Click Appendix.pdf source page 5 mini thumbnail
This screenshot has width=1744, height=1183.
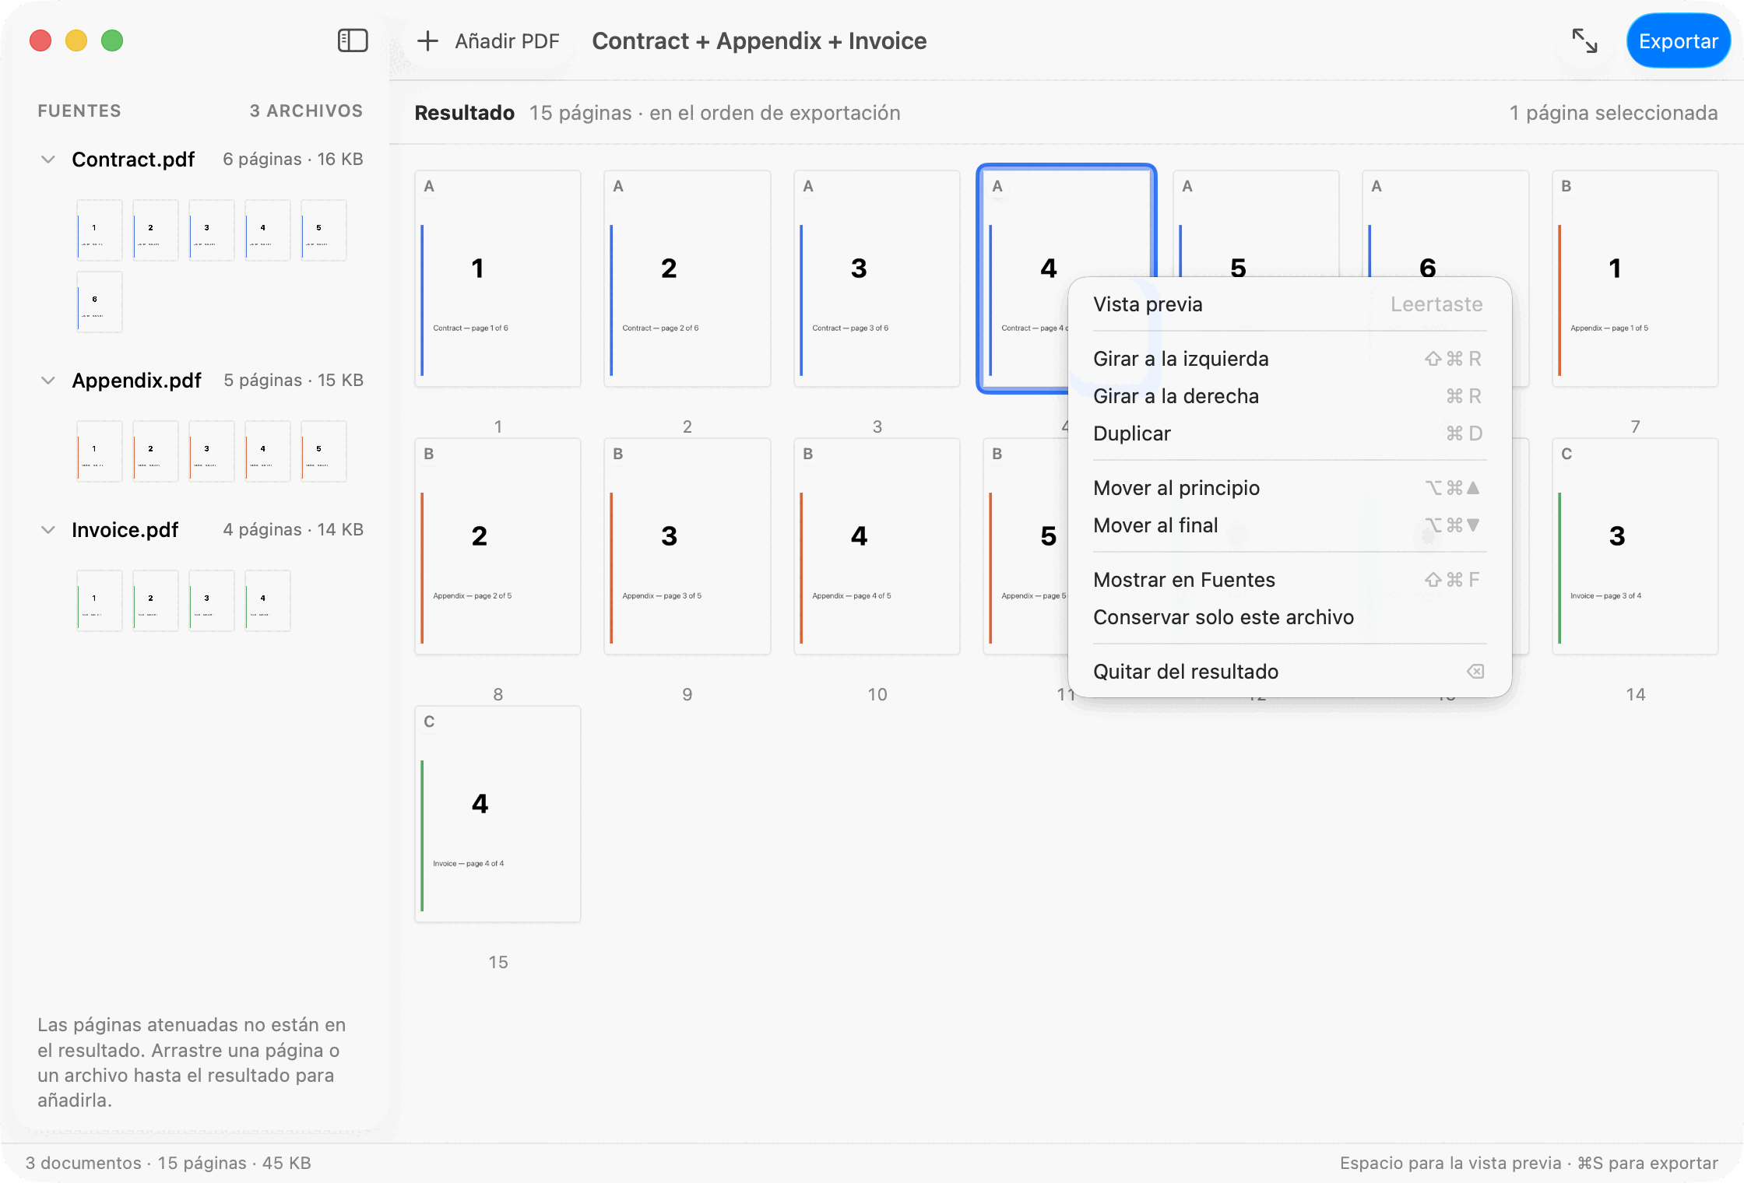[324, 451]
